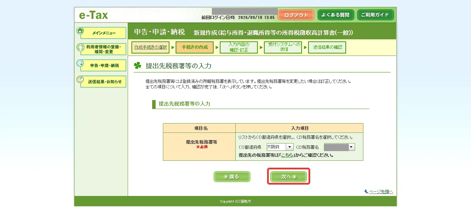Select the 入力内容の確認・訂正 step
This screenshot has width=471, height=207.
(239, 47)
